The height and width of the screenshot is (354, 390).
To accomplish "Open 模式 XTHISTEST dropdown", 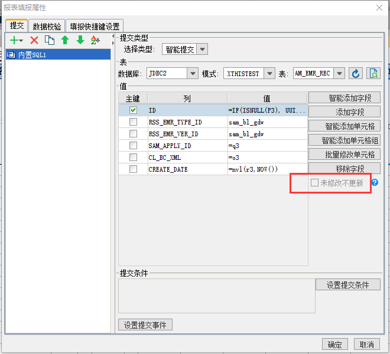I will click(269, 74).
